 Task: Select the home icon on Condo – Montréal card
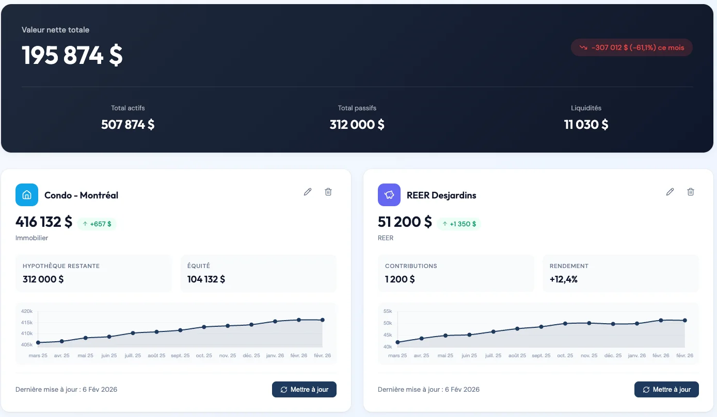pos(27,195)
